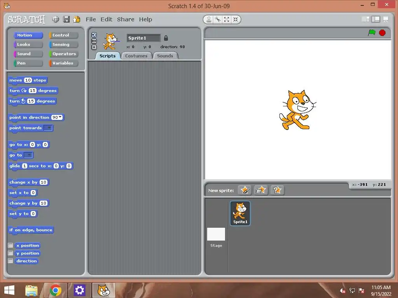This screenshot has width=398, height=298.
Task: Click the change x by 10 block
Action: tap(28, 182)
